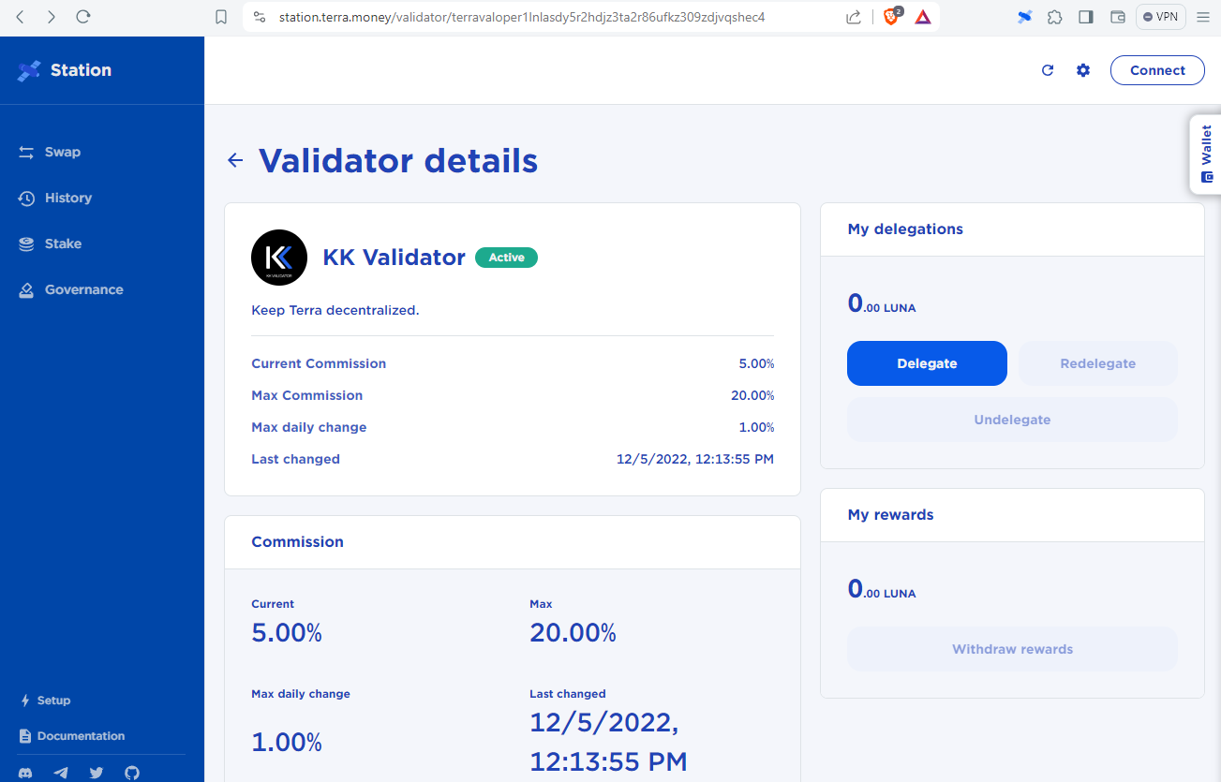Open History from the sidebar
This screenshot has width=1221, height=782.
(x=67, y=198)
